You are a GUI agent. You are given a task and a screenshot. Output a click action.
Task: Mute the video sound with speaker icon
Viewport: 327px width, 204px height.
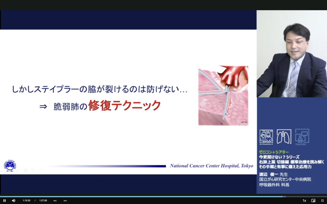(x=13, y=200)
